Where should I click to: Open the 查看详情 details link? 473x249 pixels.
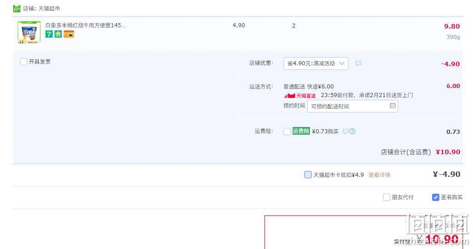point(379,175)
